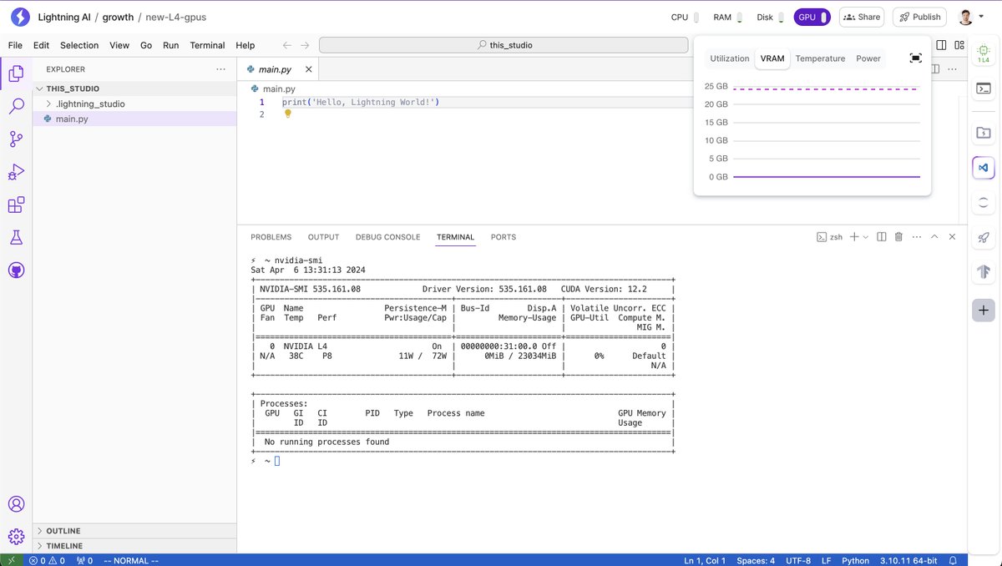The image size is (1002, 566).
Task: Show the Utilization tab in GPU popup
Action: [x=730, y=58]
